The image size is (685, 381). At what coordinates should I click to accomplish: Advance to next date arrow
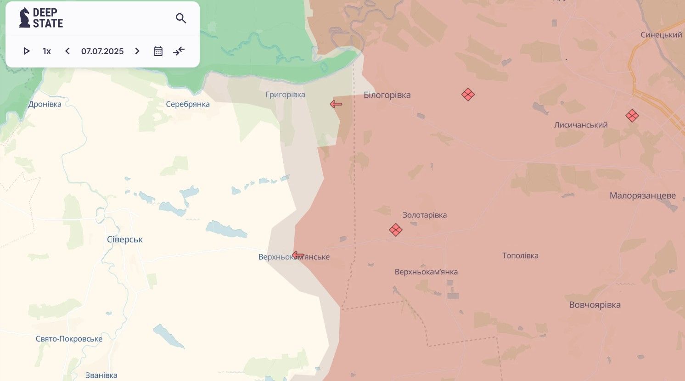pos(137,51)
